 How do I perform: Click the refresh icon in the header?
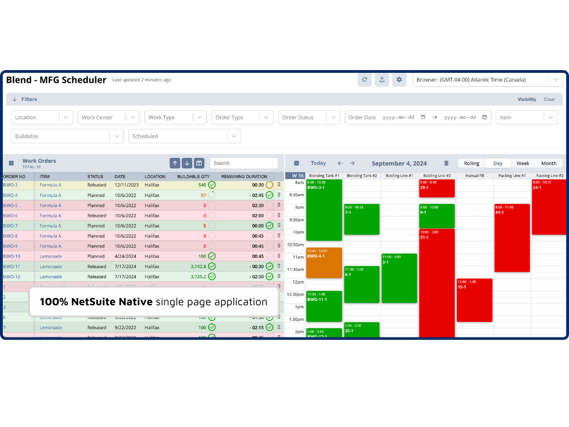pos(365,80)
